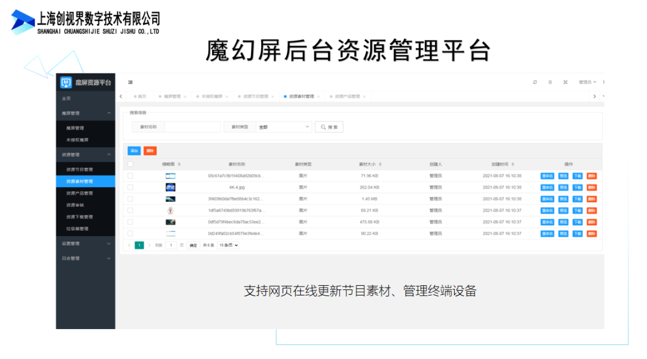Click the refresh icon in the top toolbar
The width and height of the screenshot is (647, 359).
(x=535, y=82)
